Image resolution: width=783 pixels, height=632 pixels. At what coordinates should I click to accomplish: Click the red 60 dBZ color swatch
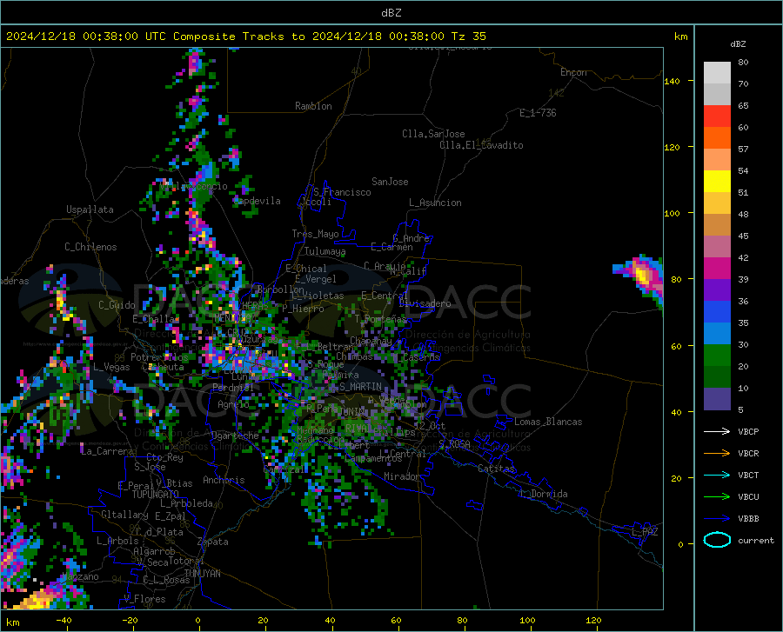pos(717,116)
